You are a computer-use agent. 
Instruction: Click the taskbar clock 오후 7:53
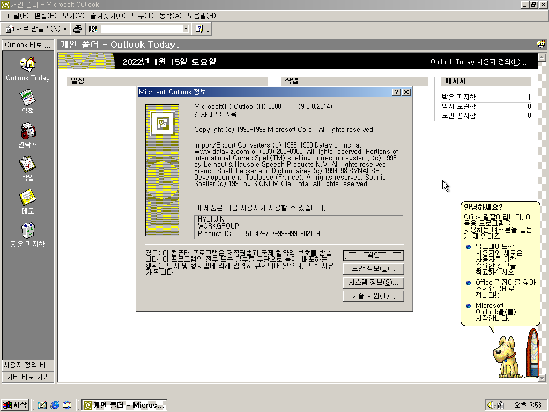coord(528,406)
